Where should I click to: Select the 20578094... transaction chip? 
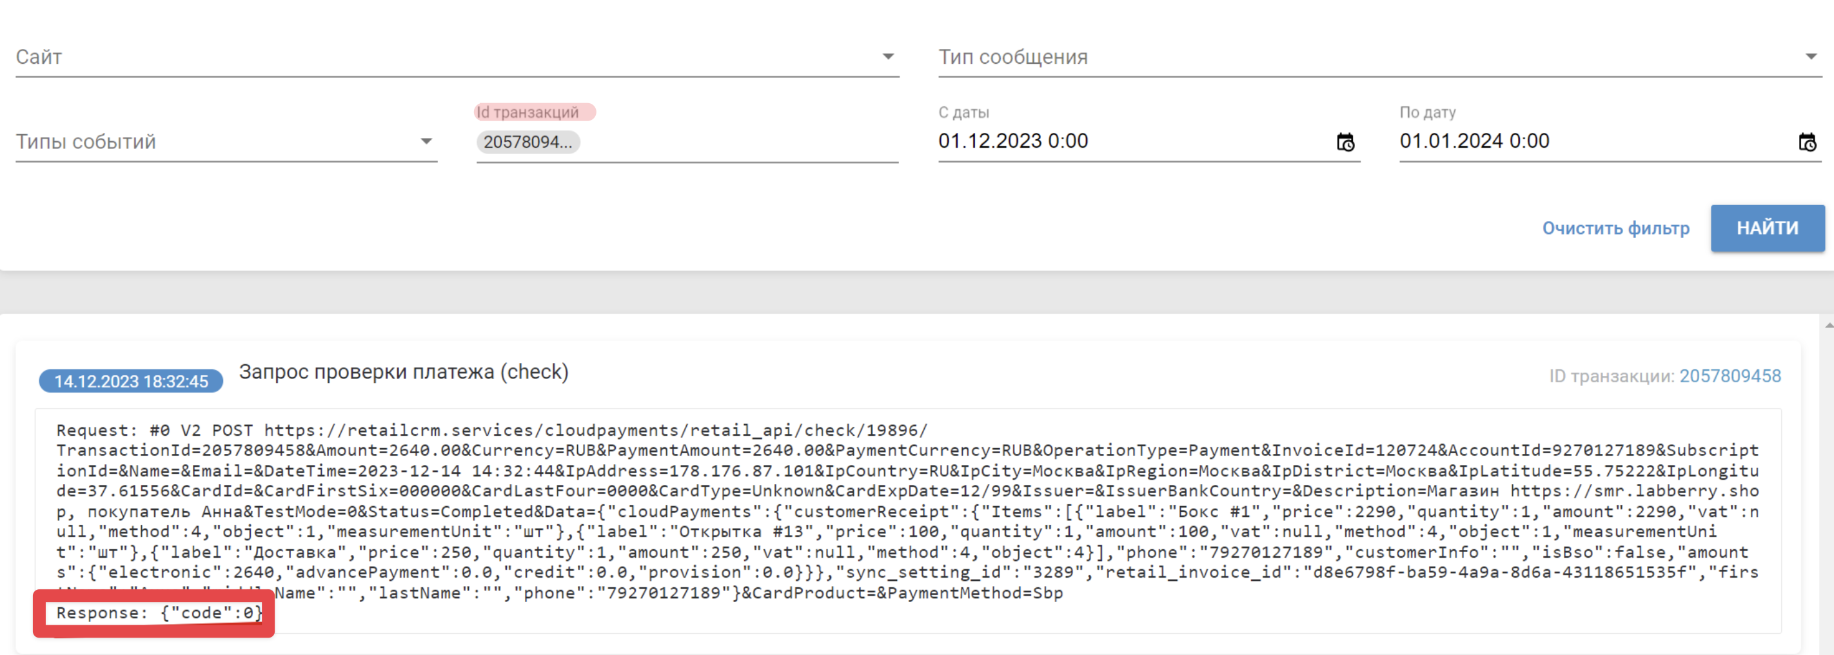point(528,142)
